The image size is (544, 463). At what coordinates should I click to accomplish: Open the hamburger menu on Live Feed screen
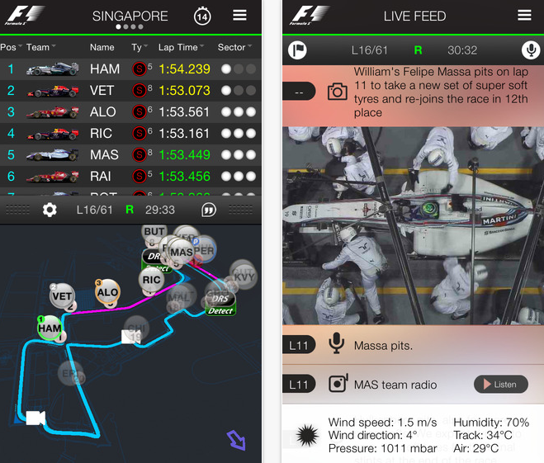pos(524,15)
